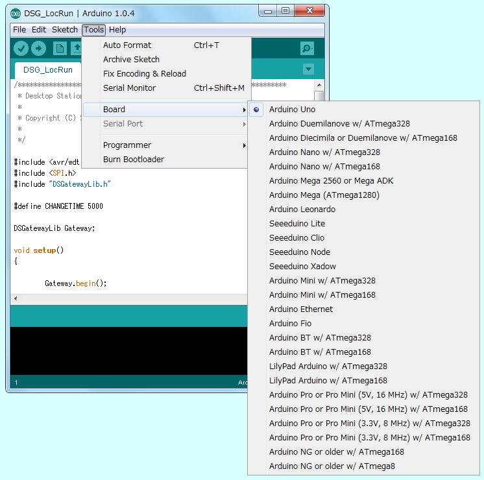Click the void setup() line
Image resolution: width=484 pixels, height=480 pixels.
[x=38, y=250]
